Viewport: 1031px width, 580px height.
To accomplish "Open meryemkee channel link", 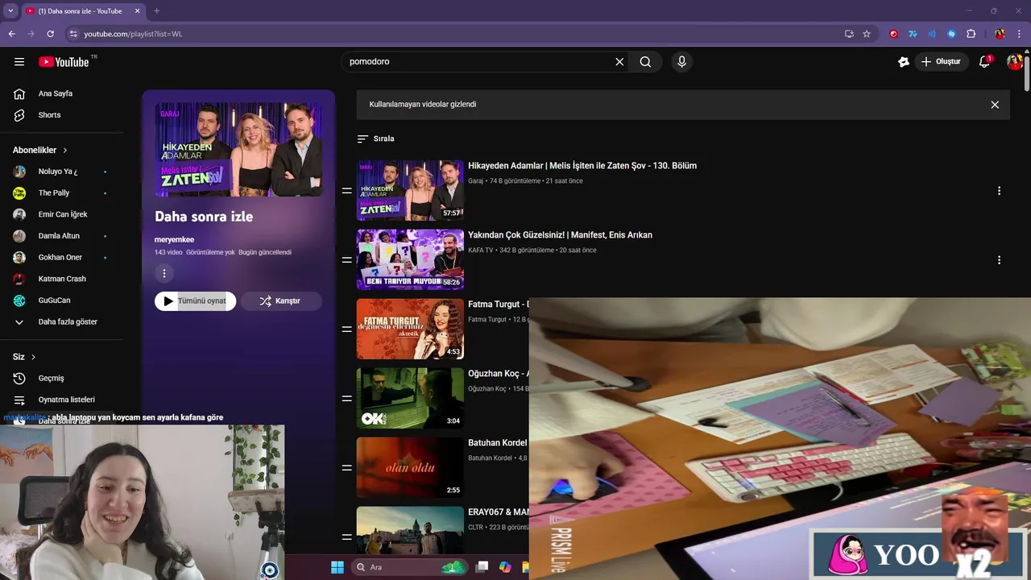I will pyautogui.click(x=174, y=239).
